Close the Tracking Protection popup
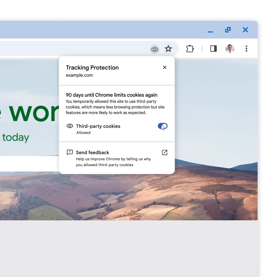277x277 pixels. pyautogui.click(x=165, y=67)
